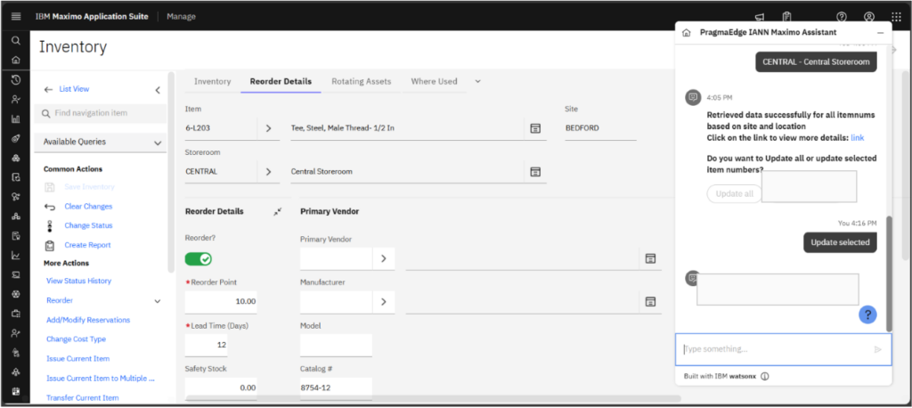912x408 pixels.
Task: Open the more tabs chevron after Where Used
Action: click(477, 81)
